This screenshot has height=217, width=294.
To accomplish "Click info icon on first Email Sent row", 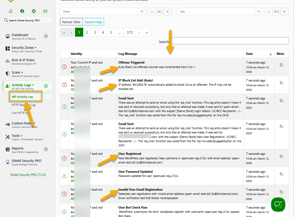I will pos(64,107).
